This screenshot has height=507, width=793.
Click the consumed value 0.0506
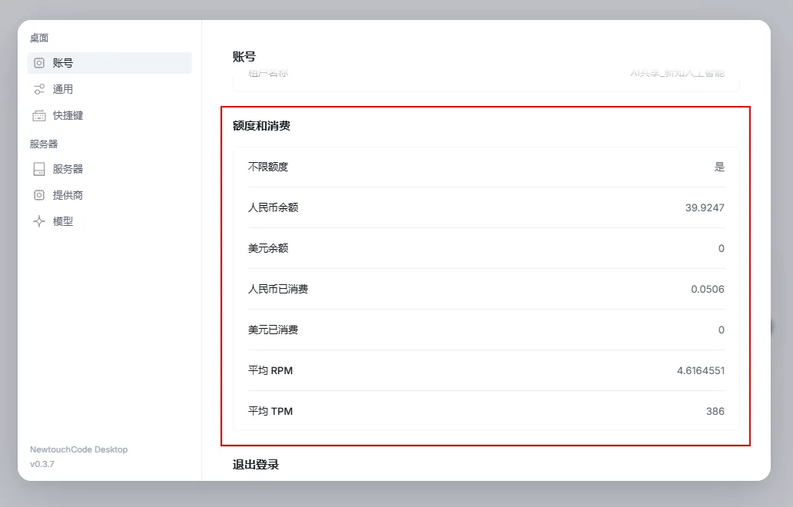click(x=708, y=289)
